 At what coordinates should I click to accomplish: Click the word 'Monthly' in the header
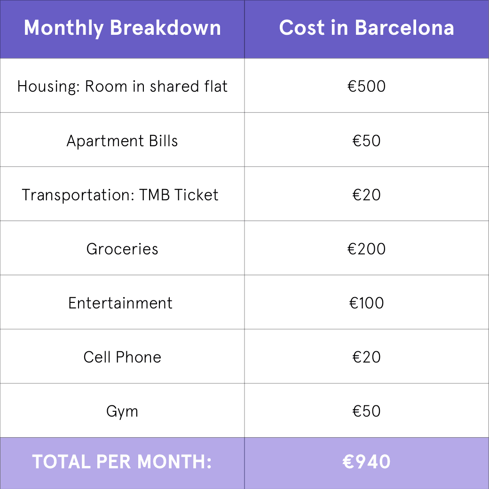coord(63,28)
